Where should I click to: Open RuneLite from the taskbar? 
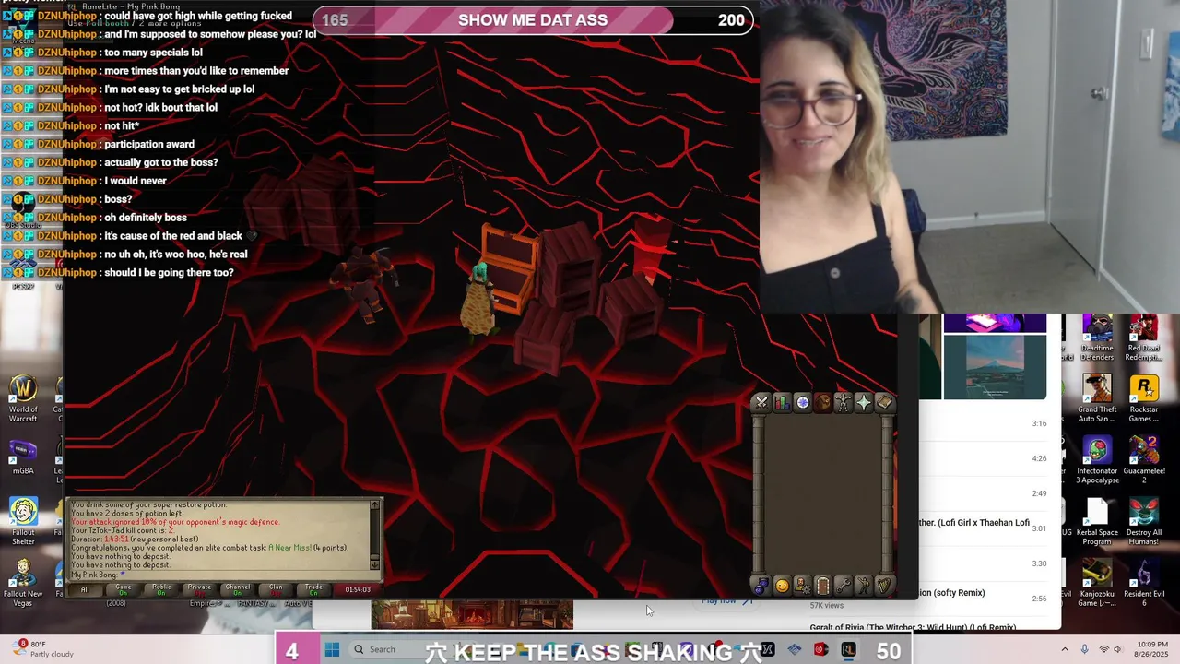(847, 649)
